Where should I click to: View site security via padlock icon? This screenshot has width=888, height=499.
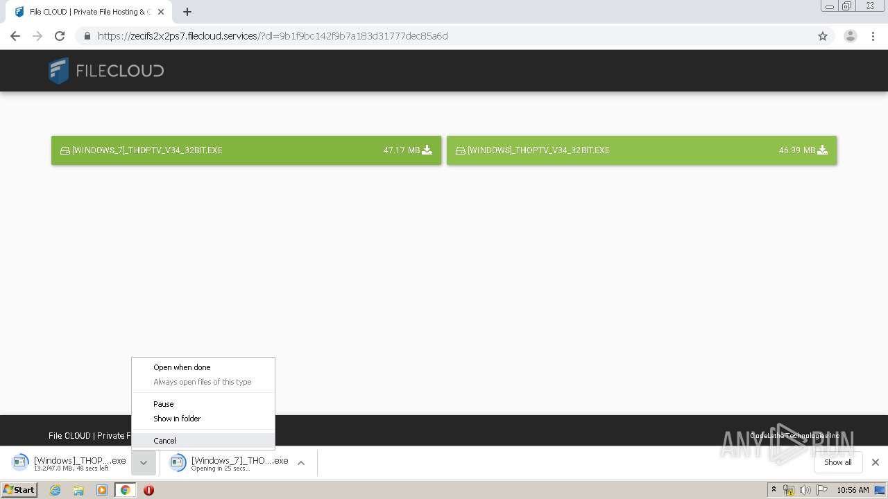pos(87,36)
